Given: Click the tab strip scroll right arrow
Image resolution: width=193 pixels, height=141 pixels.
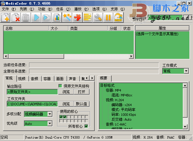Looking at the screenshot, I should click(x=92, y=78).
